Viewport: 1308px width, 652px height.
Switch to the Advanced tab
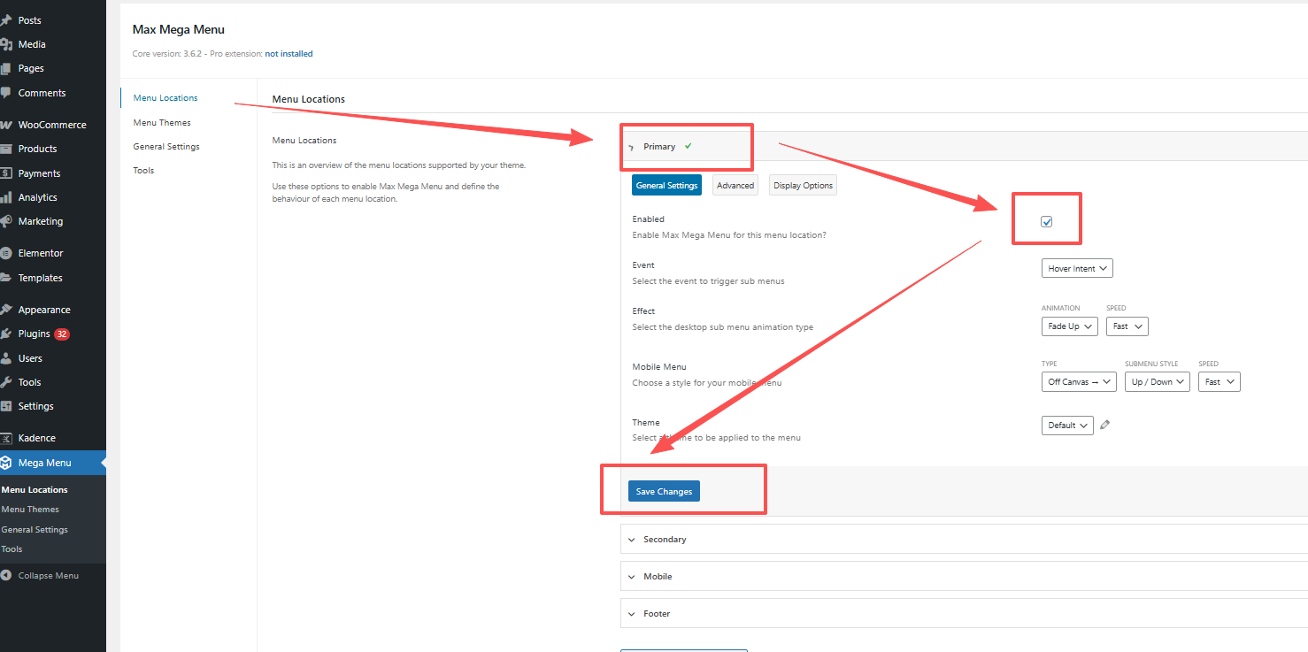click(x=735, y=186)
